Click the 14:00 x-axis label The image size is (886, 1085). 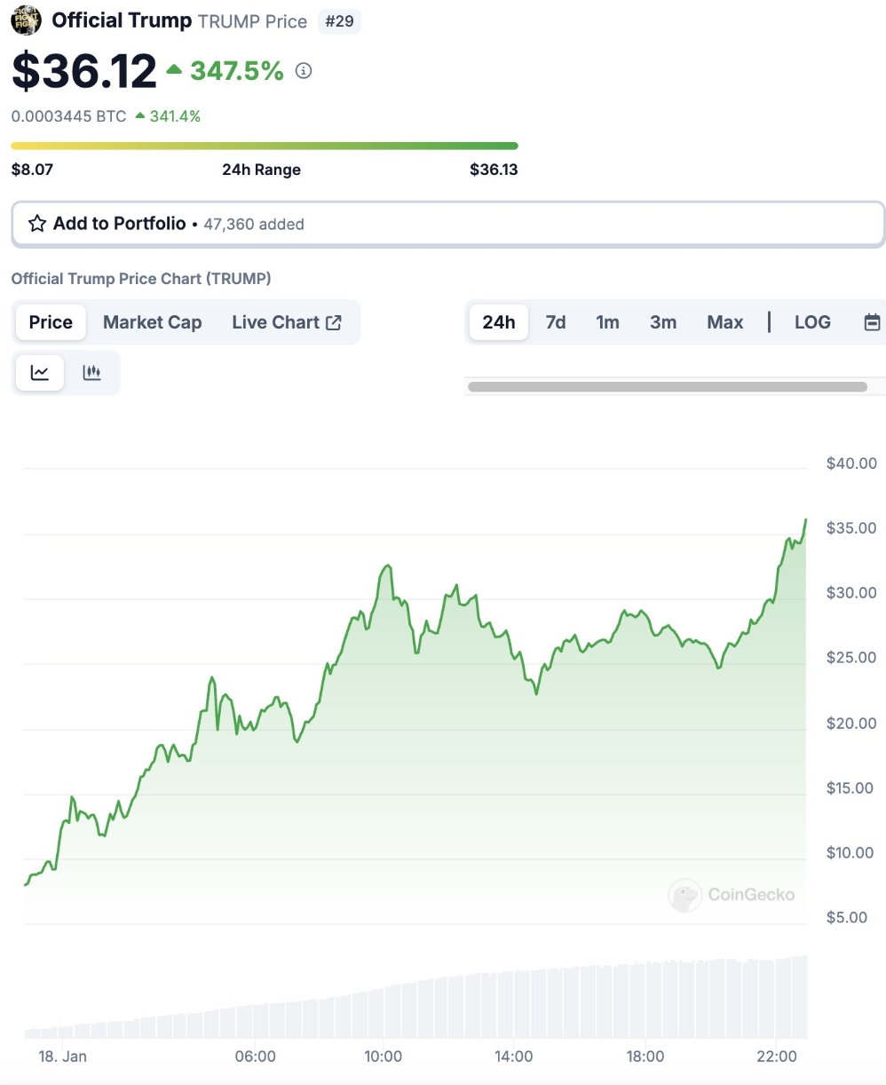(x=514, y=1057)
